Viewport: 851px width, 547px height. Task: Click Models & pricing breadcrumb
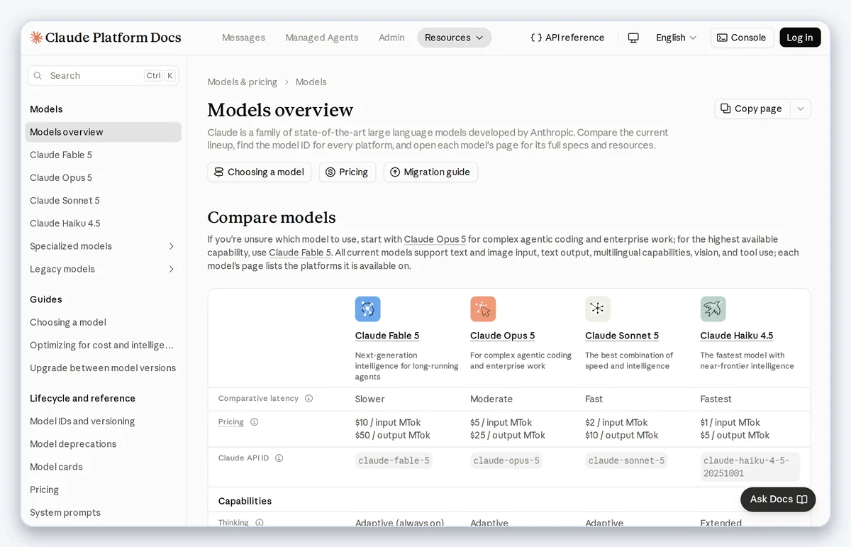tap(243, 82)
